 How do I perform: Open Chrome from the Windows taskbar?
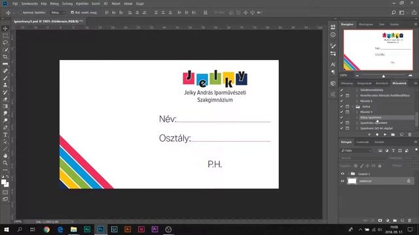point(46,229)
